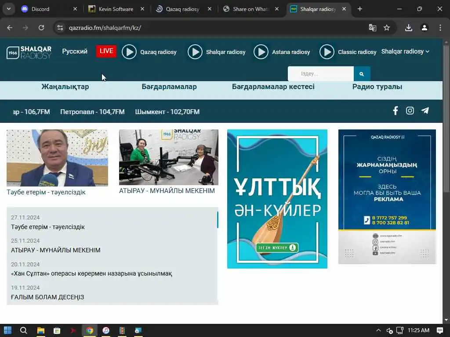The image size is (450, 337).
Task: Show hidden system tray icons
Action: [x=378, y=330]
